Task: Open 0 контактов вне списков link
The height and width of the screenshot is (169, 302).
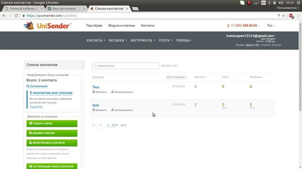Action: click(x=51, y=93)
